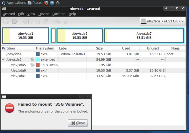
Task: Click the red error stop icon in dialog
Action: click(x=9, y=108)
